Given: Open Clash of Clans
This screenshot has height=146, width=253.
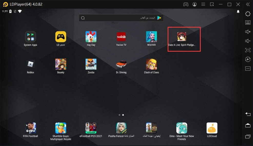Looking at the screenshot, I should click(x=151, y=64).
